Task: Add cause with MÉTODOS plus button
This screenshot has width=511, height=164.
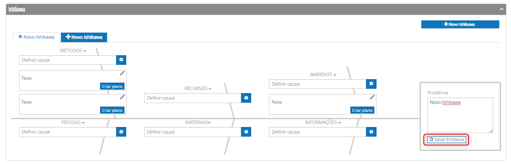Action: [x=121, y=60]
